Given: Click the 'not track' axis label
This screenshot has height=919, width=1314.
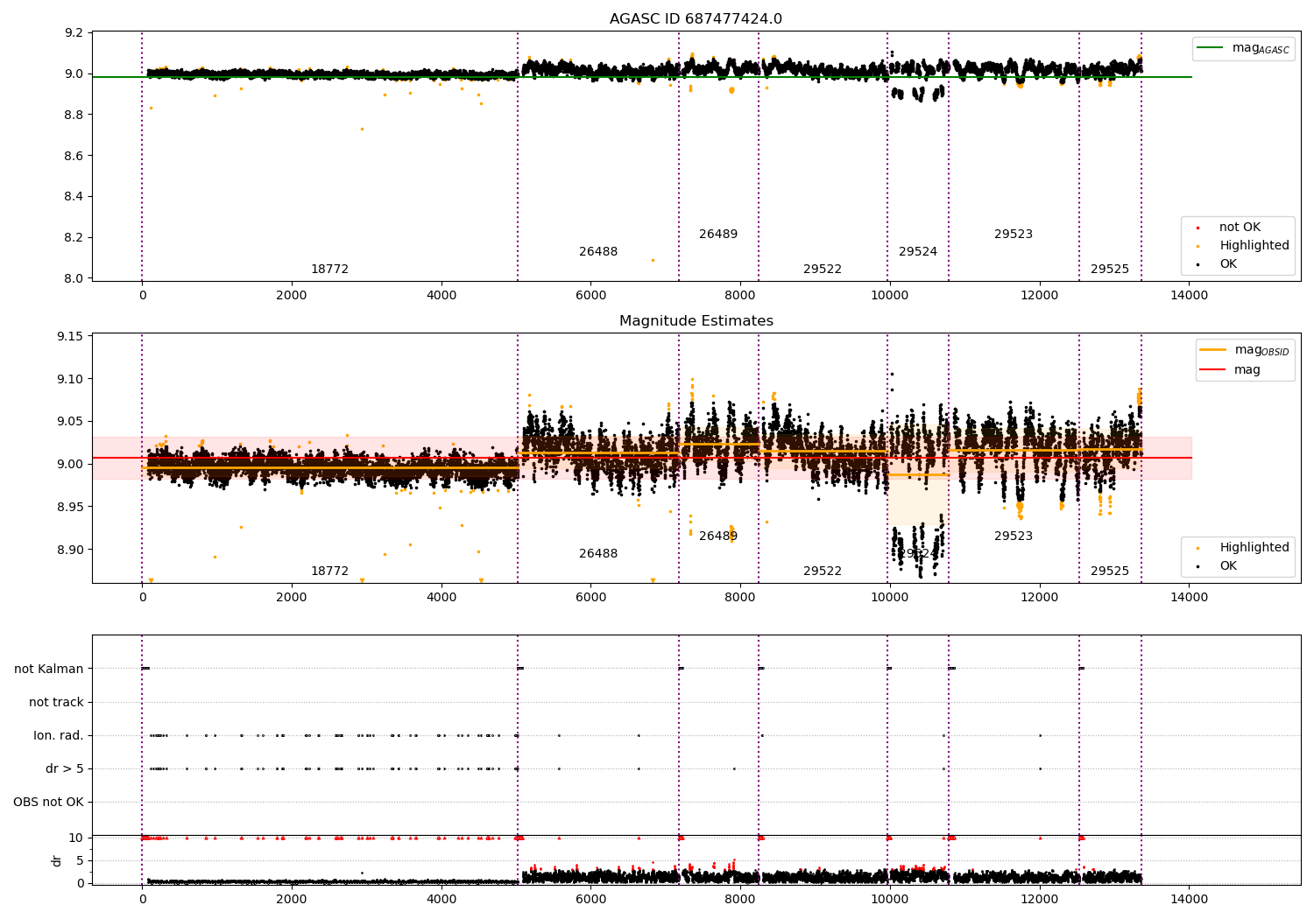Looking at the screenshot, I should click(x=56, y=703).
